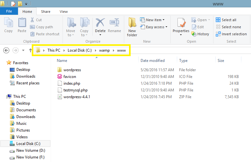Click the History icon
251x162 pixels.
194,34
